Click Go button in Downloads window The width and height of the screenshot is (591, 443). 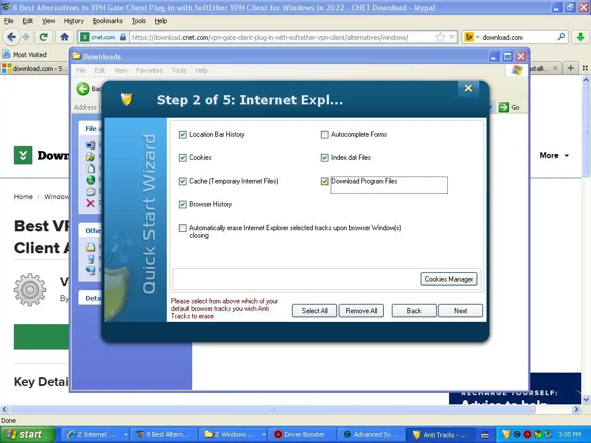[509, 107]
